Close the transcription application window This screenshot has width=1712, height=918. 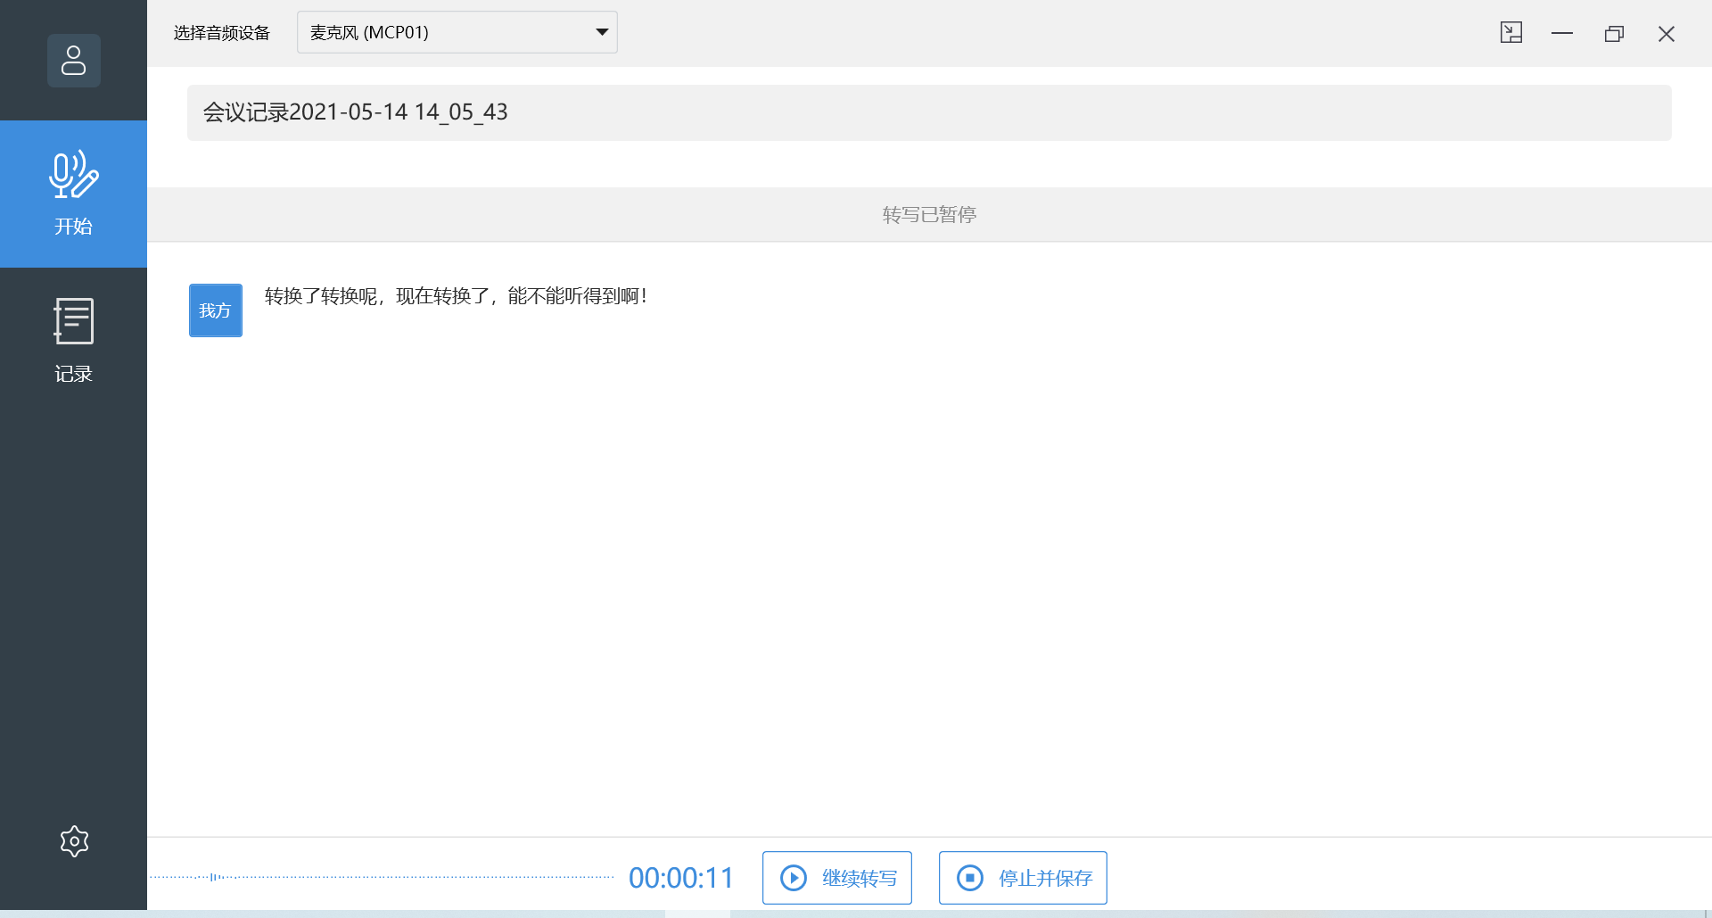(x=1667, y=33)
